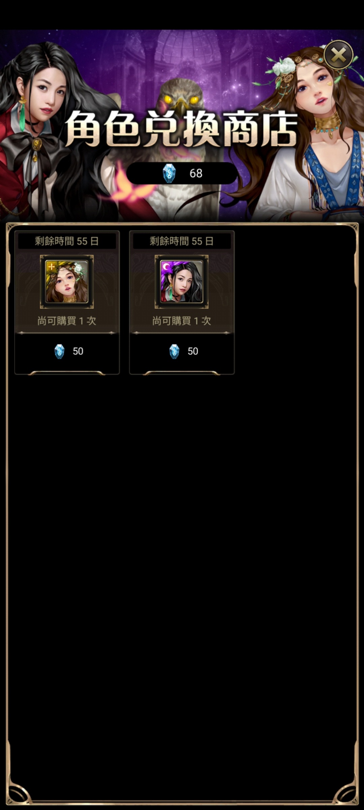Tap second card's remaining time 55 days label

pos(182,241)
